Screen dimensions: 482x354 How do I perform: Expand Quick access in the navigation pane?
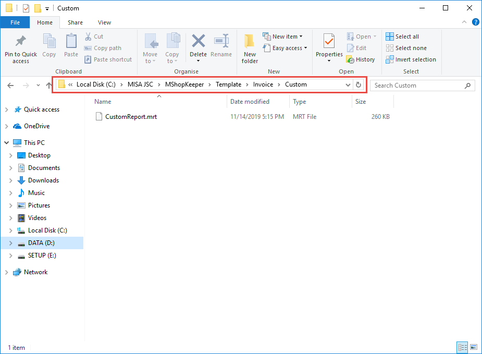(x=6, y=109)
